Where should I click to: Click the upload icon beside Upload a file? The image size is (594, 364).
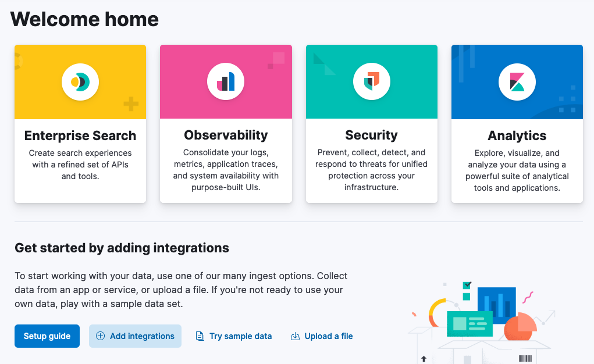point(296,336)
